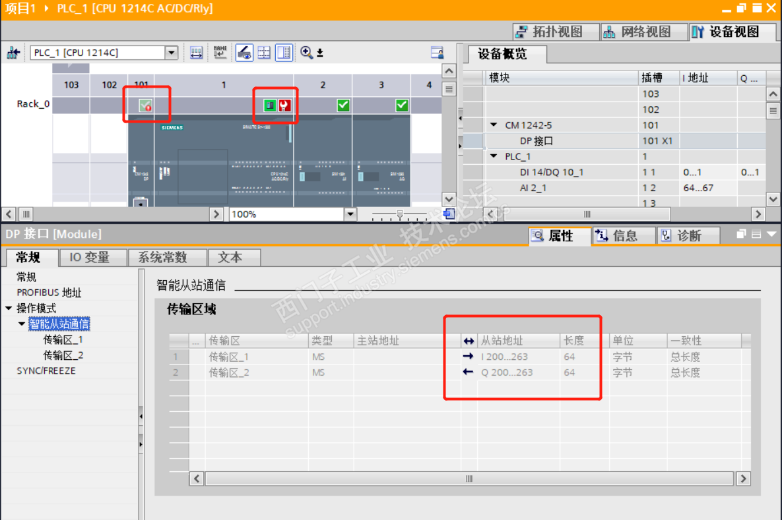The height and width of the screenshot is (520, 782).
Task: Click the green checkmark status on slot 2
Action: (343, 105)
